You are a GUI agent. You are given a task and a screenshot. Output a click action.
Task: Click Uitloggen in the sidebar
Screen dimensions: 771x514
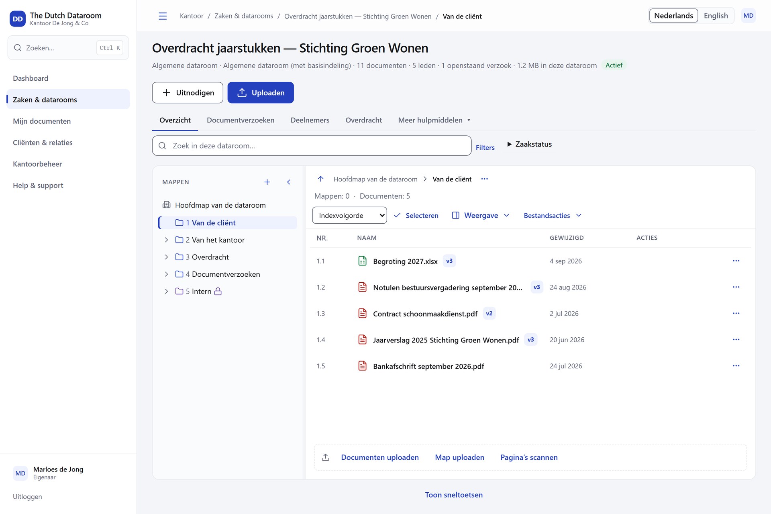pos(27,497)
